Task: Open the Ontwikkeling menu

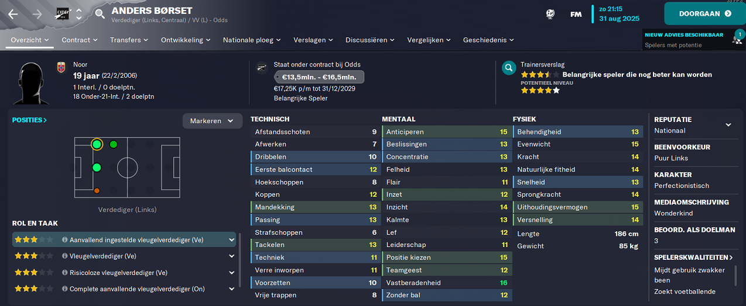Action: [x=186, y=40]
